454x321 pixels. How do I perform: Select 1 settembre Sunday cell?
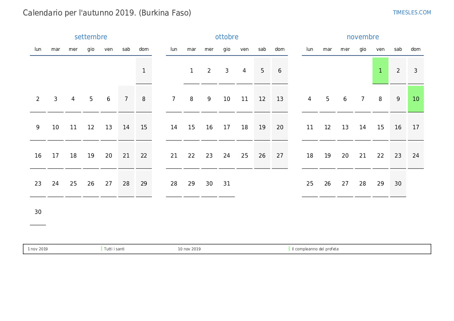click(144, 71)
